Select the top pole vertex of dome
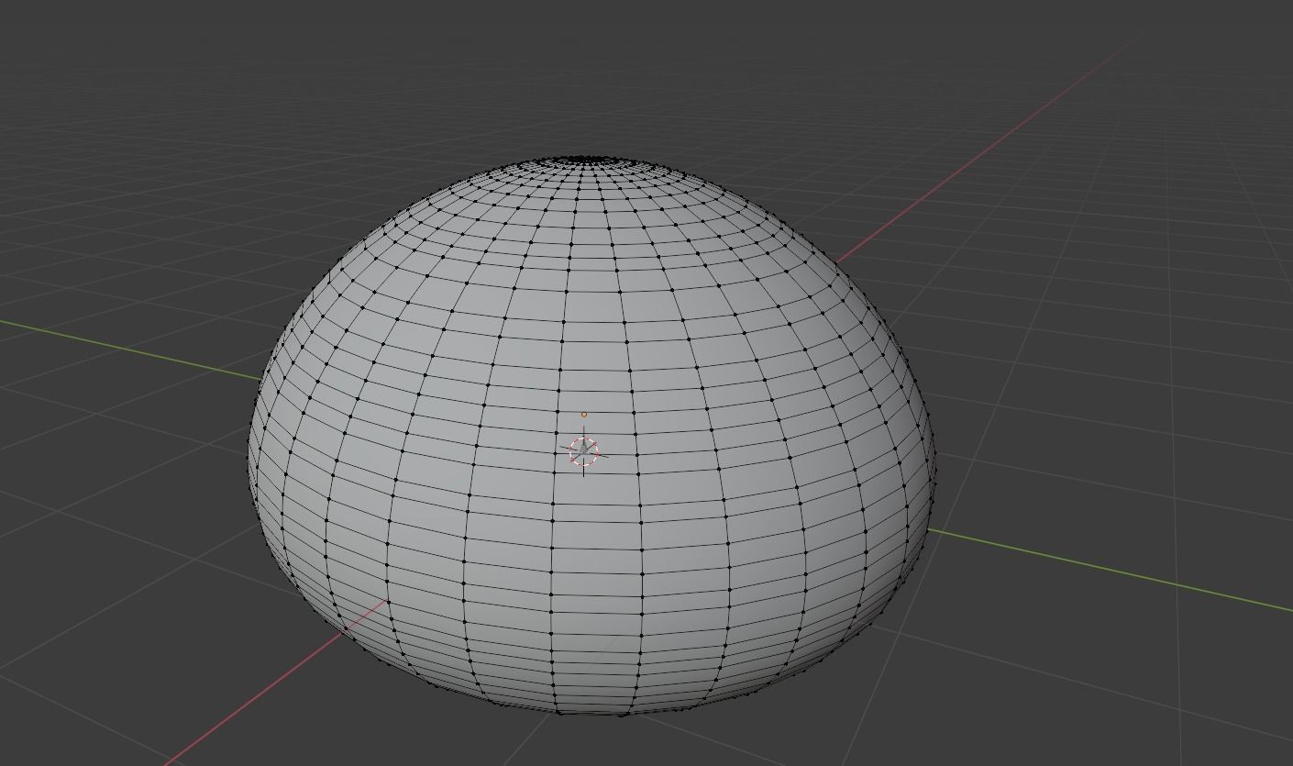1293x766 pixels. point(588,160)
